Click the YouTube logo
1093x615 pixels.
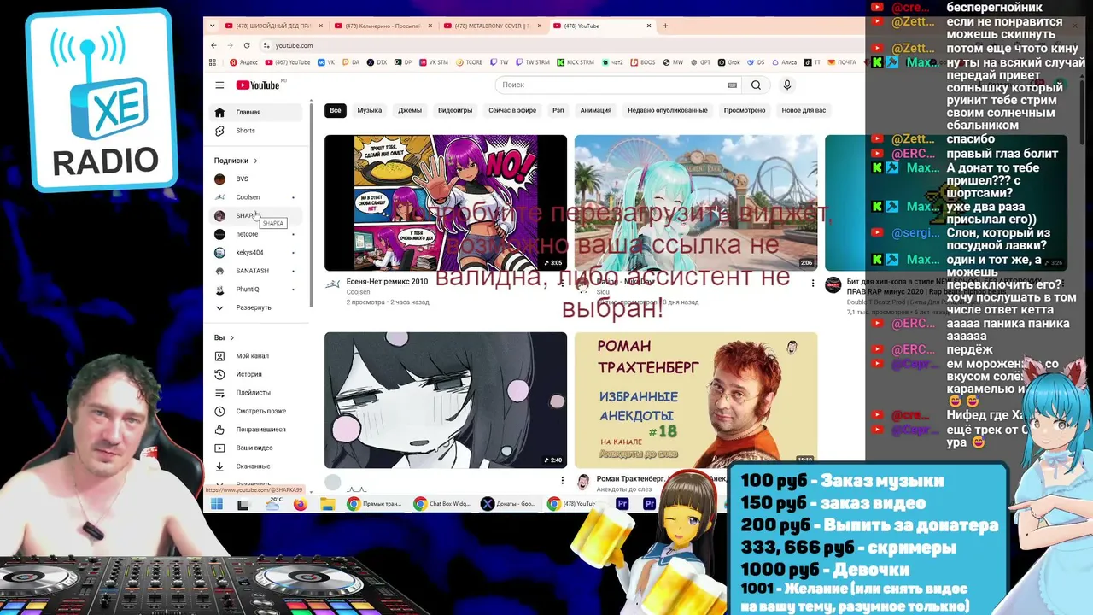(x=258, y=85)
